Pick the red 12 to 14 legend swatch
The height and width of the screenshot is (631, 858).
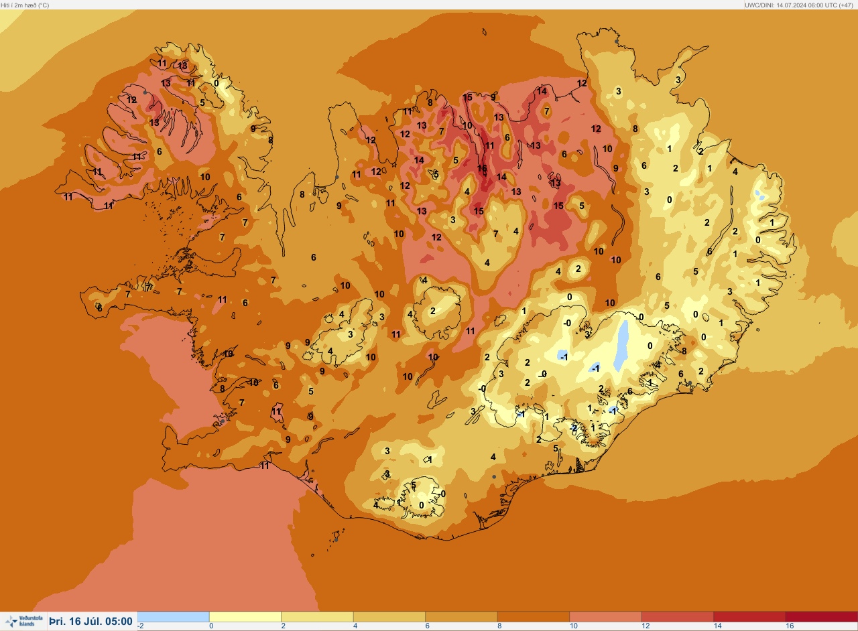(x=678, y=616)
